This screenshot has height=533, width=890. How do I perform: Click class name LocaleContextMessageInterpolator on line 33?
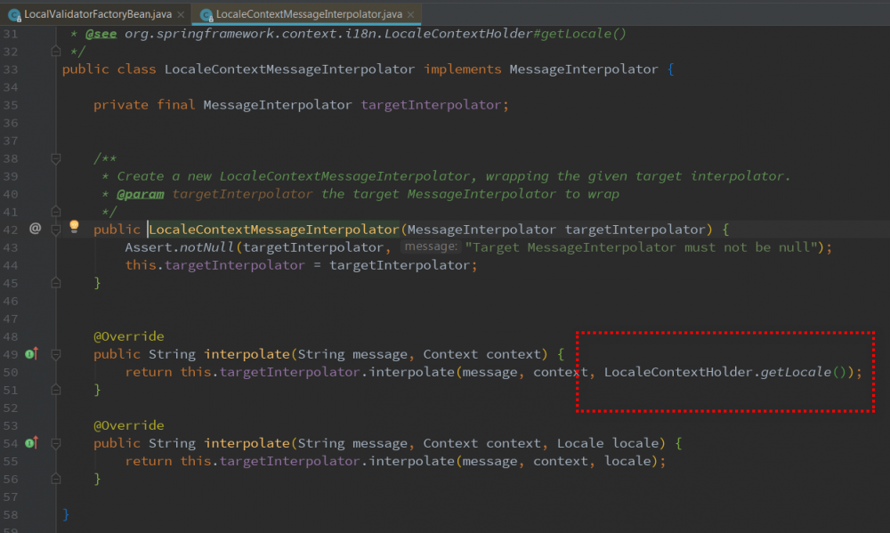pos(289,69)
